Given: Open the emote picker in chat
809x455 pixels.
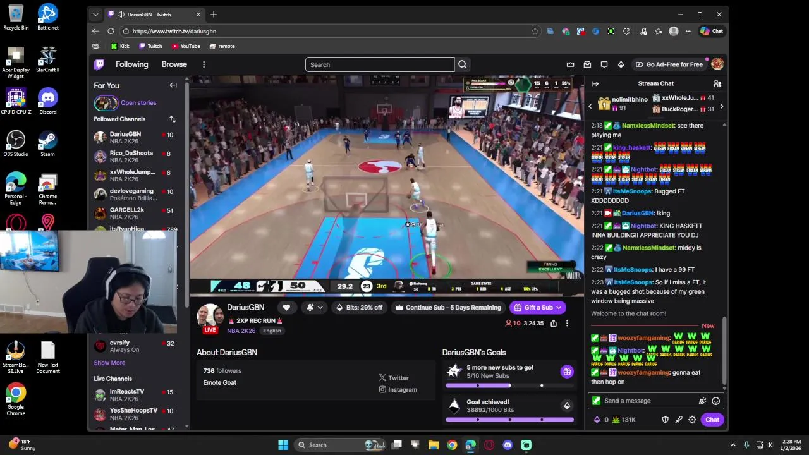Looking at the screenshot, I should 715,401.
